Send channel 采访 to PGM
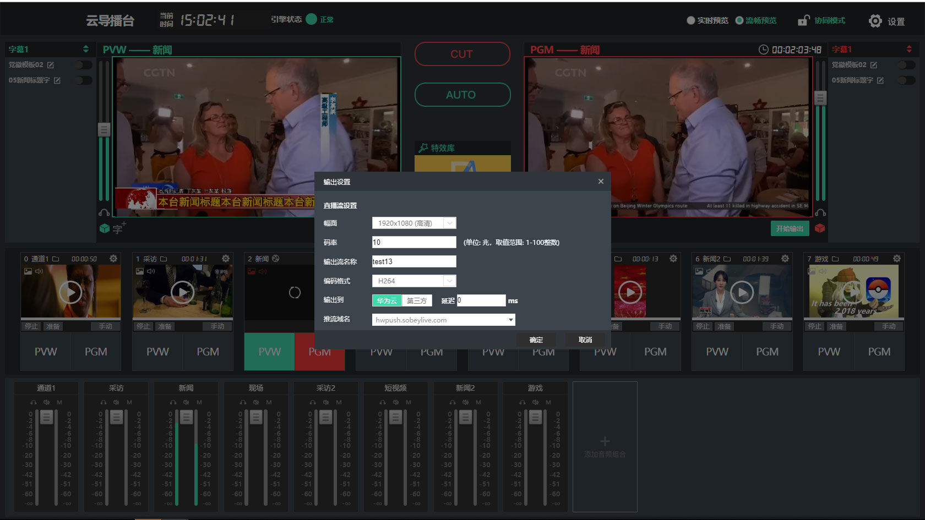Screen dimensions: 925x520 pyautogui.click(x=208, y=352)
